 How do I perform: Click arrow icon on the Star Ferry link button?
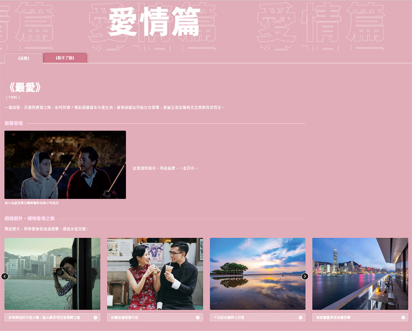point(95,317)
